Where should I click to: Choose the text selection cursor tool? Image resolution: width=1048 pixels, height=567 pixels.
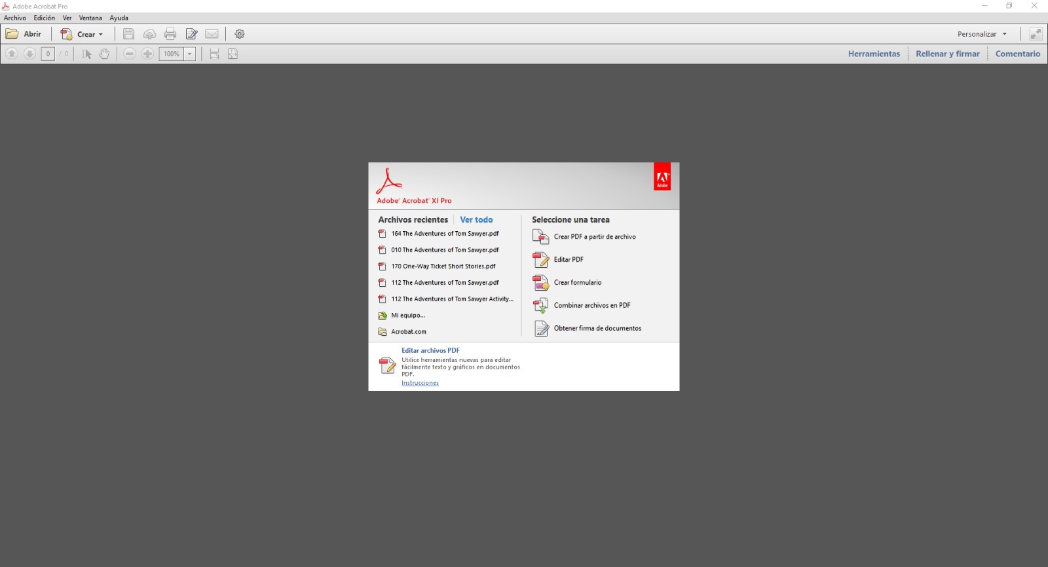pos(86,54)
